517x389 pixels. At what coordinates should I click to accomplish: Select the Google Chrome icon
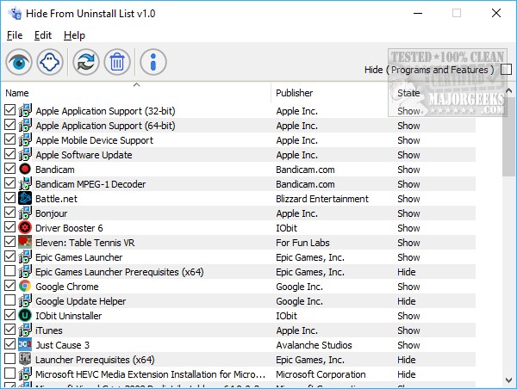point(25,286)
